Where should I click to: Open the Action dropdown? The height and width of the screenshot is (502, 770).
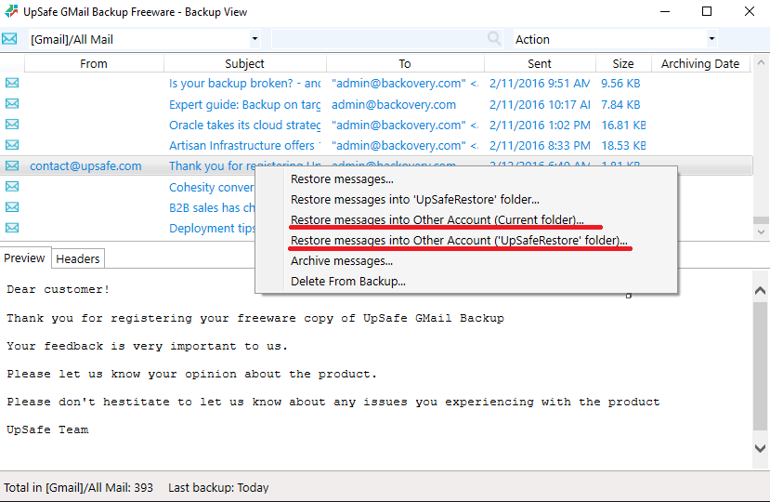(711, 39)
